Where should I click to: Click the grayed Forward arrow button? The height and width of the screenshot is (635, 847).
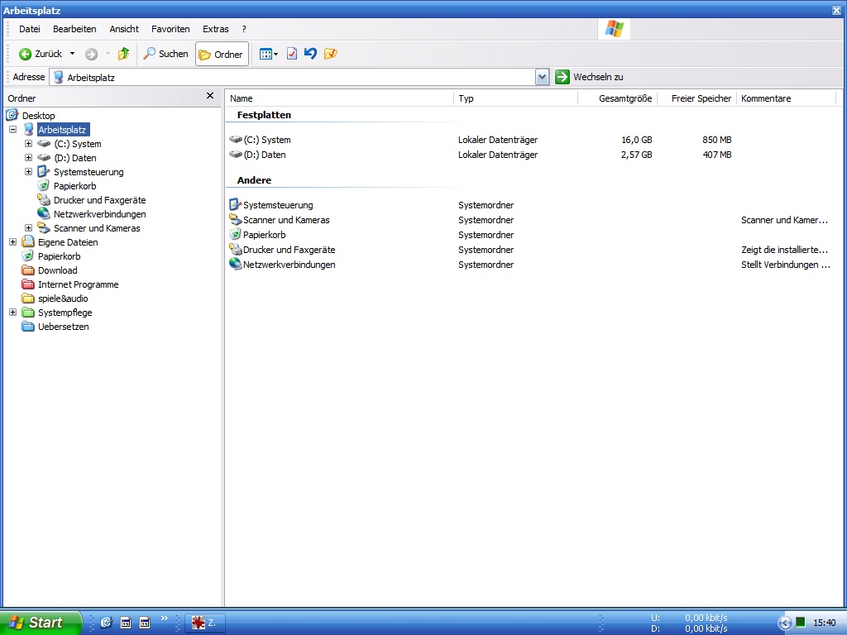pos(91,54)
